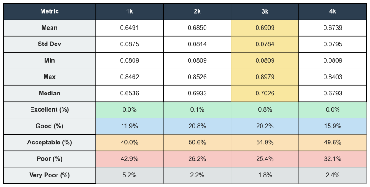
Task: Select the 2k Good cell 20.8%
Action: [197, 126]
